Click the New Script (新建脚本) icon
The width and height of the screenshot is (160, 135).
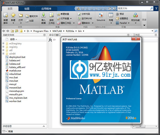pyautogui.click(x=6, y=15)
